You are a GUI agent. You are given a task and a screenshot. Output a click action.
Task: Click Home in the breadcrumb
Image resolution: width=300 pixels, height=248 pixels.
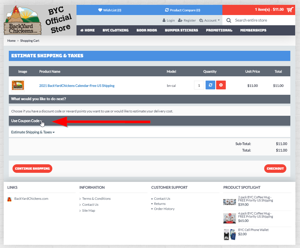(11, 41)
